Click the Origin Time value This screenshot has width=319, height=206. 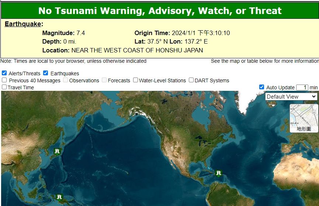click(201, 33)
